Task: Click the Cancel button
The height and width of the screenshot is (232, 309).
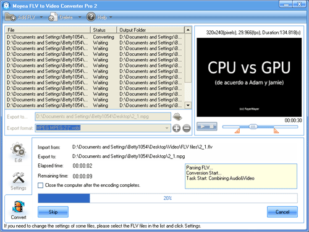Action: (x=282, y=212)
